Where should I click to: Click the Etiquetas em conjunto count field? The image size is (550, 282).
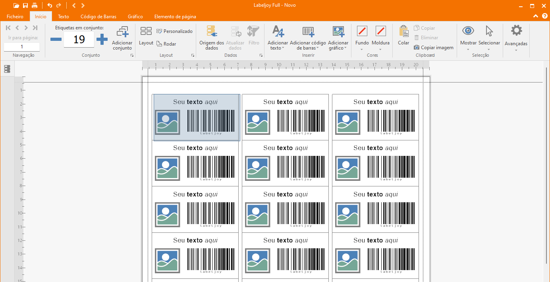click(x=79, y=39)
